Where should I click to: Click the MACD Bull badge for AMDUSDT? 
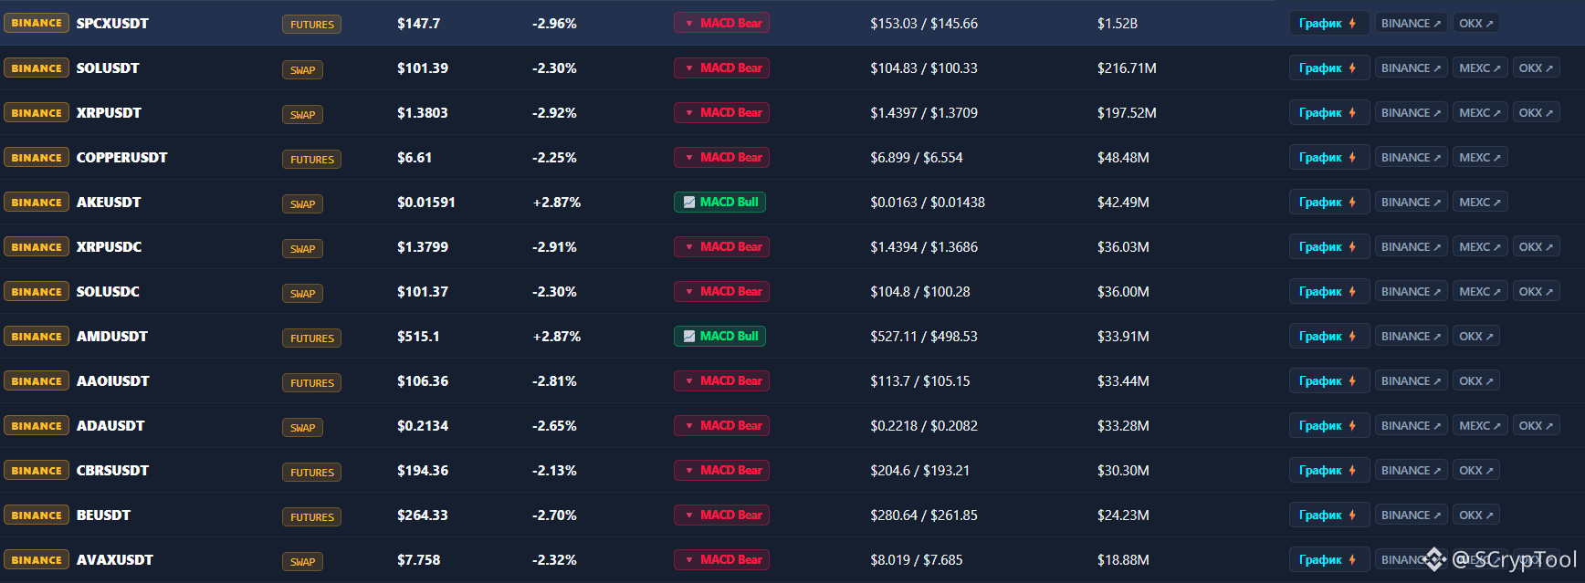tap(719, 336)
